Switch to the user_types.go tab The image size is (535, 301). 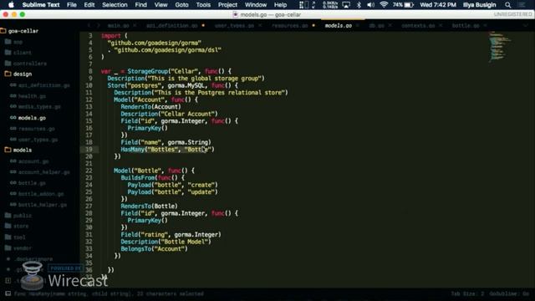tap(234, 26)
